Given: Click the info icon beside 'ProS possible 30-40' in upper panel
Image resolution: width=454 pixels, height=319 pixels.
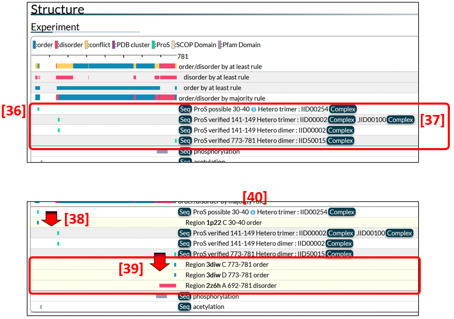Looking at the screenshot, I should pyautogui.click(x=254, y=109).
